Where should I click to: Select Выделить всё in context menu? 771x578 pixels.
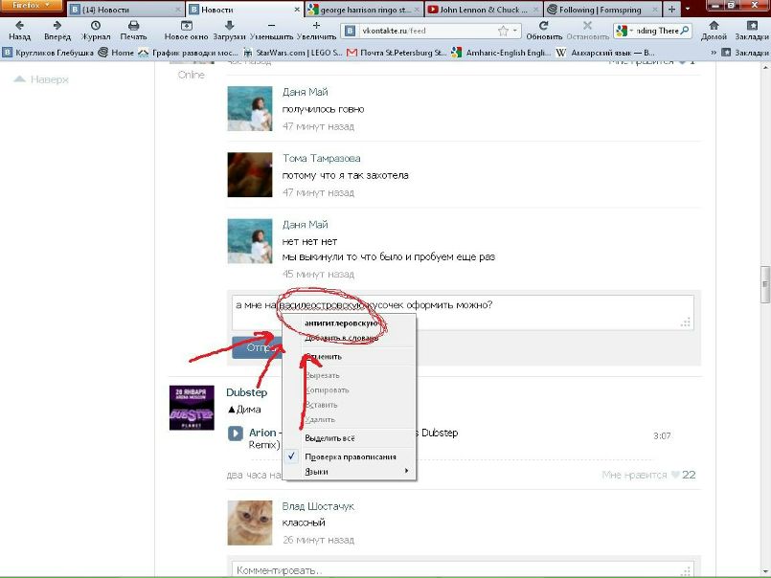click(330, 437)
